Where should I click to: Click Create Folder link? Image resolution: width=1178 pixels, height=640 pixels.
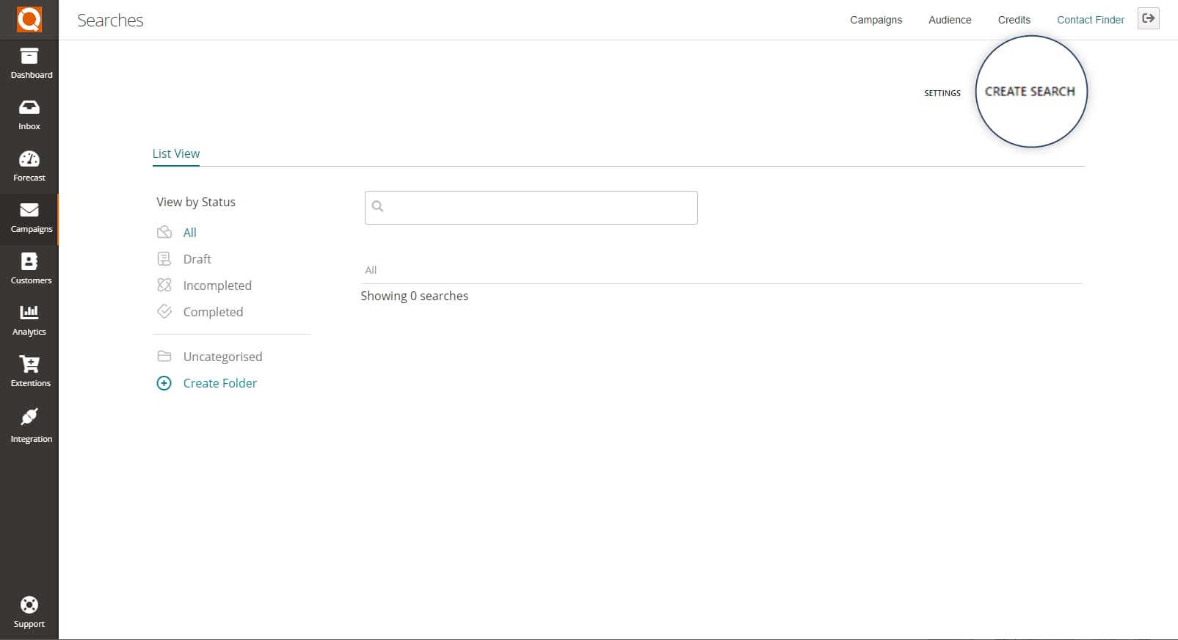click(220, 383)
